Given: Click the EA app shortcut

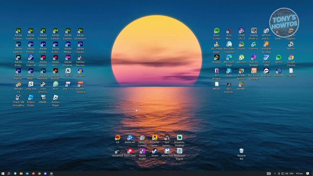Looking at the screenshot, I should coord(117,137).
